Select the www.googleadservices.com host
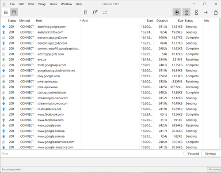The width and height of the screenshot is (221, 173). [x=56, y=142]
